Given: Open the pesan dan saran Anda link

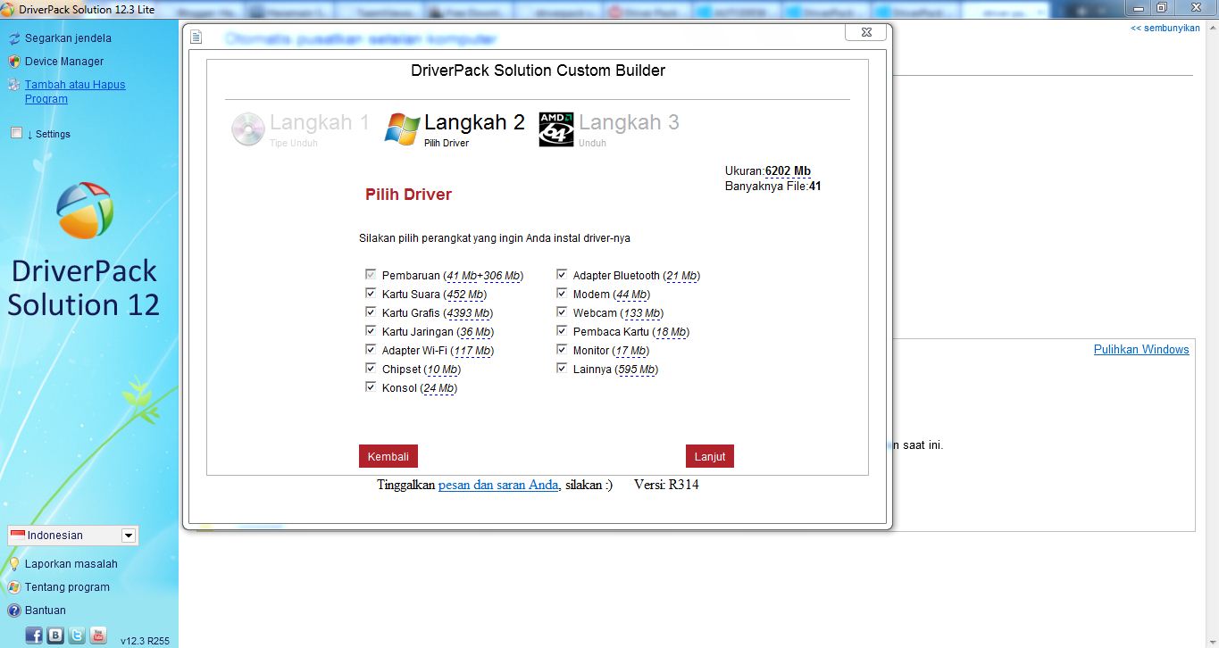Looking at the screenshot, I should coord(498,486).
